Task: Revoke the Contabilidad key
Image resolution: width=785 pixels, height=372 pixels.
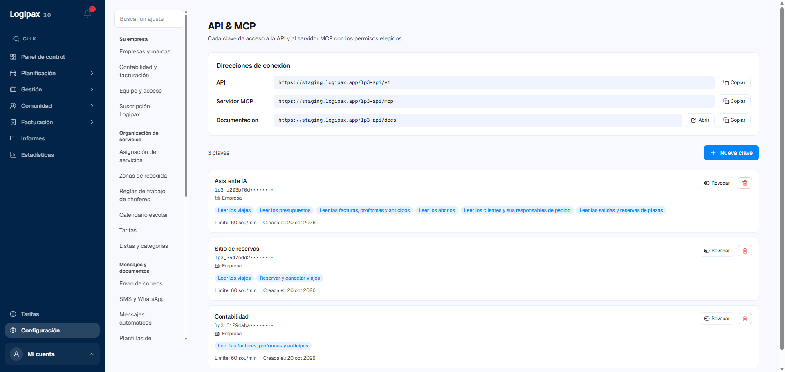Action: pos(717,319)
